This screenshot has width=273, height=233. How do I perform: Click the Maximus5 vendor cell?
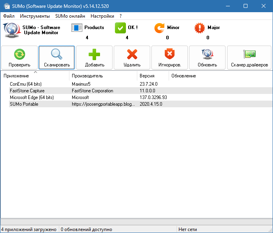click(81, 84)
